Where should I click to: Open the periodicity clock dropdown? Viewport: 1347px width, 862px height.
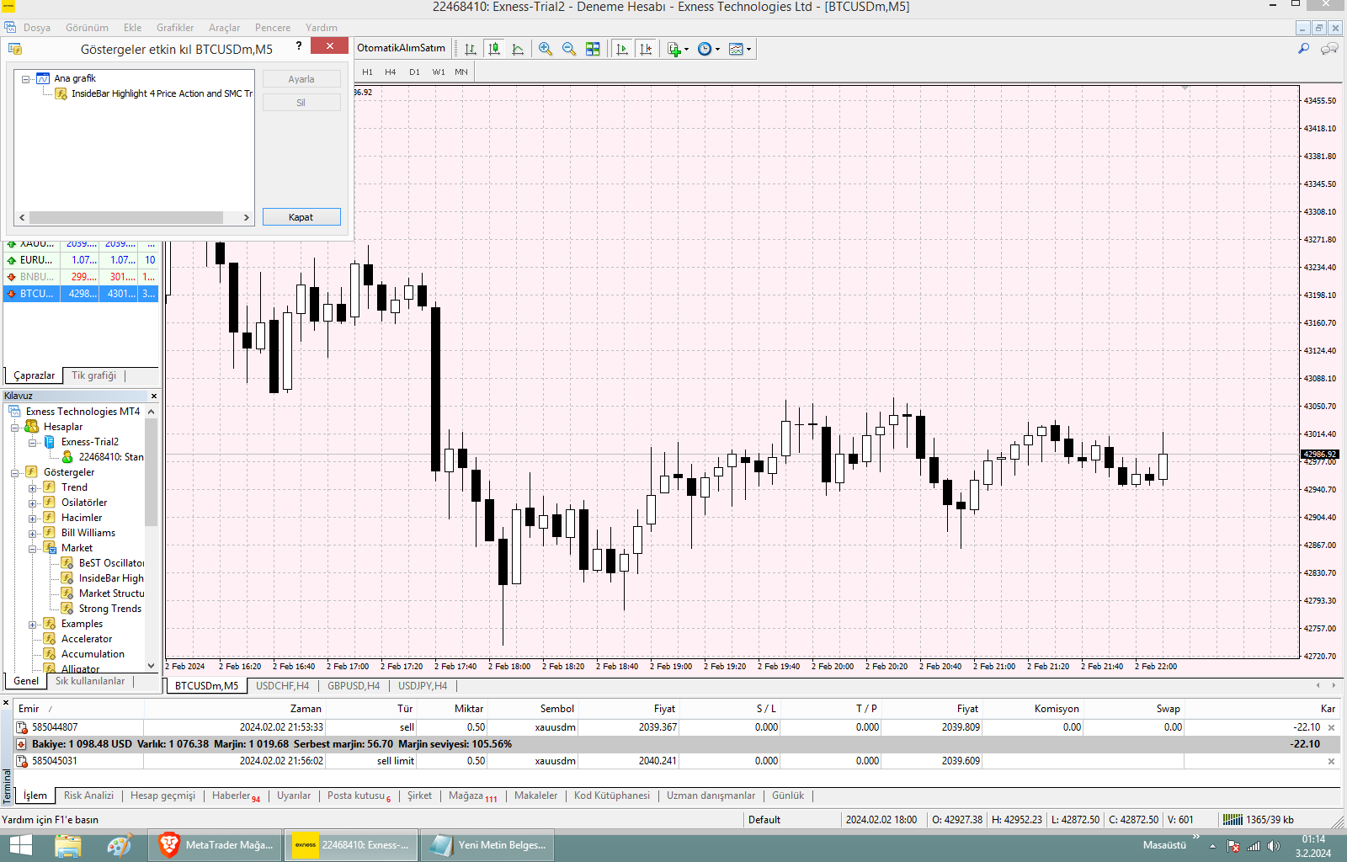(x=709, y=49)
